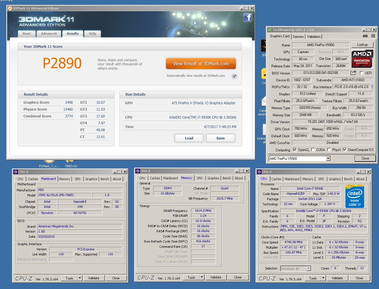
Task: Click Validate in the Mainboard CPU-Z window
Action: pos(94,278)
